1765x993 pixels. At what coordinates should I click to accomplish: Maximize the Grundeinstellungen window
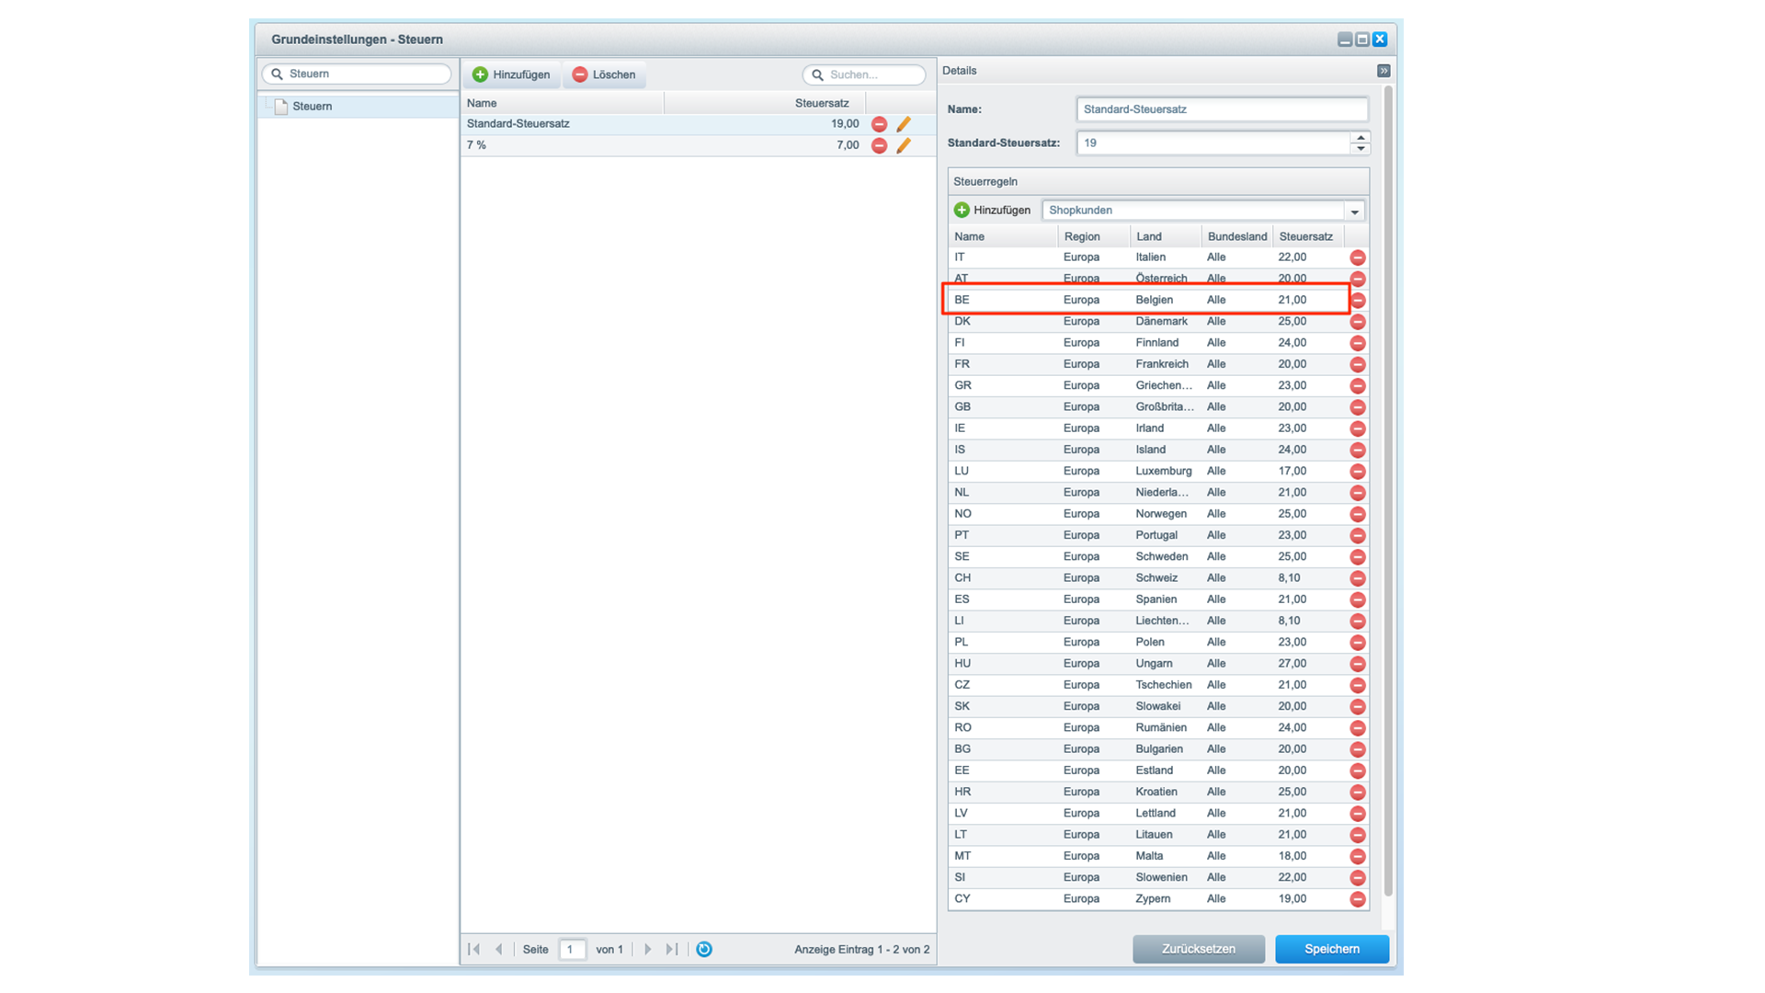tap(1362, 40)
